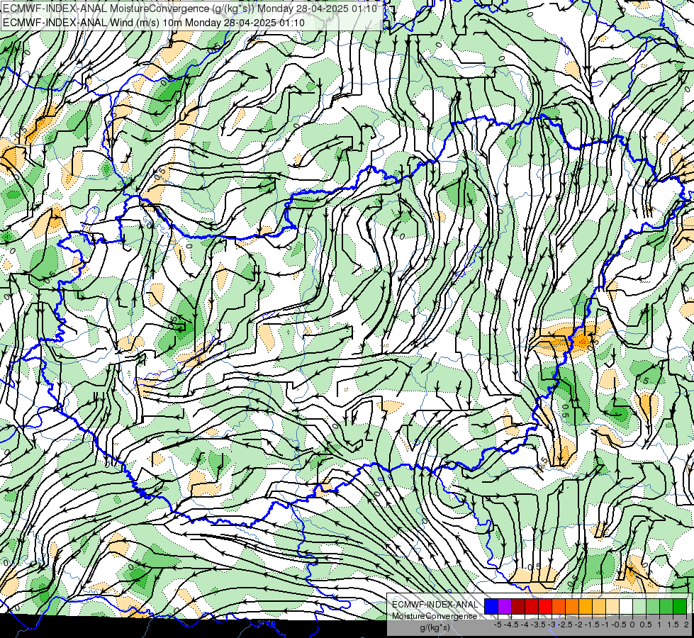Image resolution: width=694 pixels, height=638 pixels.
Task: Select the -2.5 legend scale value
Action: click(x=565, y=625)
